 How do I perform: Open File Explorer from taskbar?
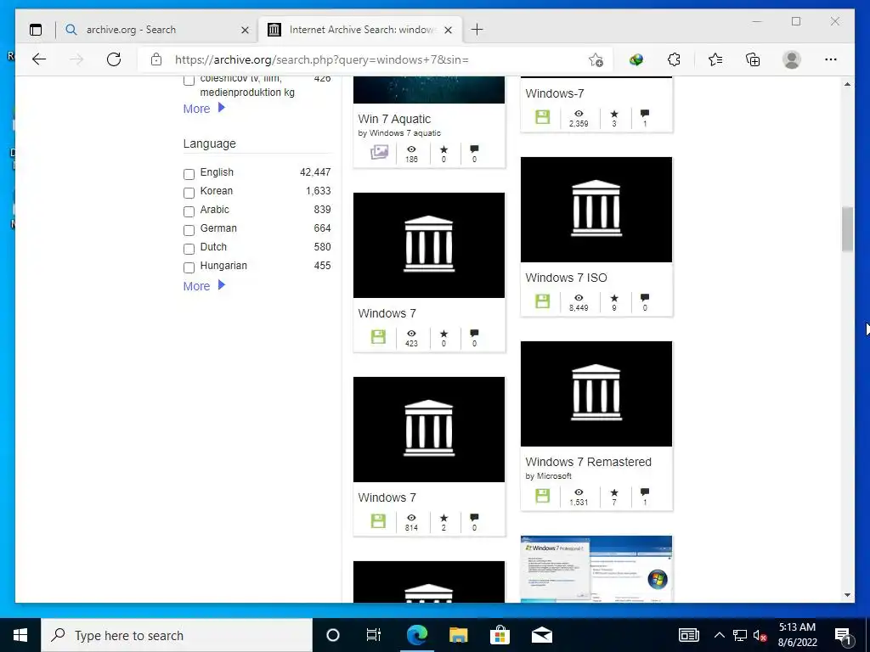[458, 635]
